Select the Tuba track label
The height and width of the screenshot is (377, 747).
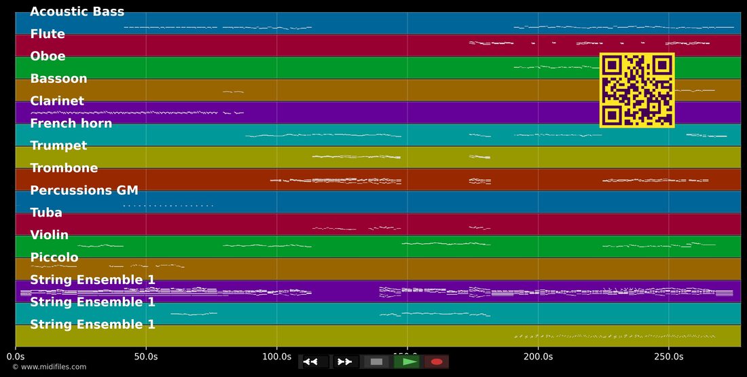click(46, 213)
